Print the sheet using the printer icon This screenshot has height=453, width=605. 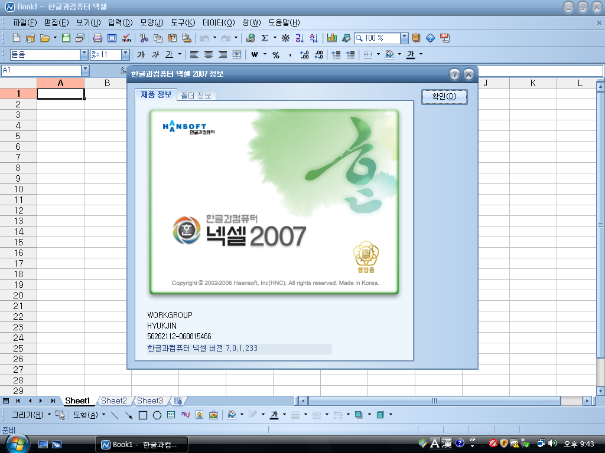97,38
